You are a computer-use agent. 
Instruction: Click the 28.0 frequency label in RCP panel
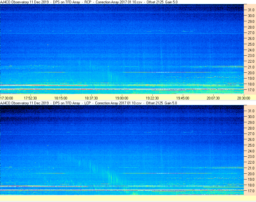[x=251, y=27]
